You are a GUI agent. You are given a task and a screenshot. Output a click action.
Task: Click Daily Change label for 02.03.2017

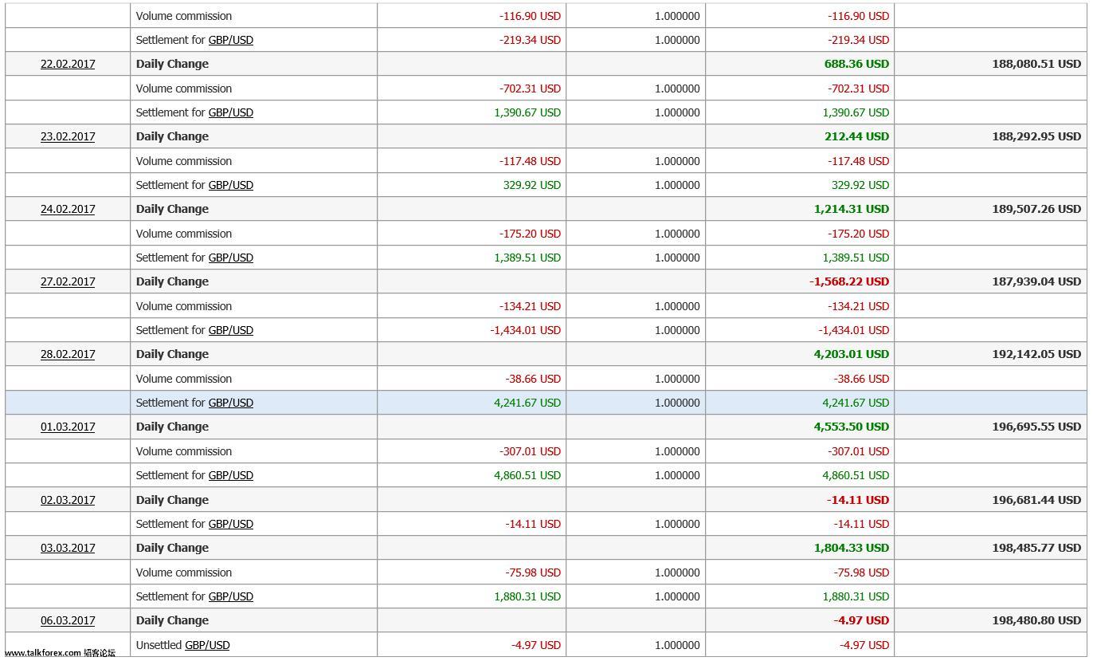(x=172, y=500)
